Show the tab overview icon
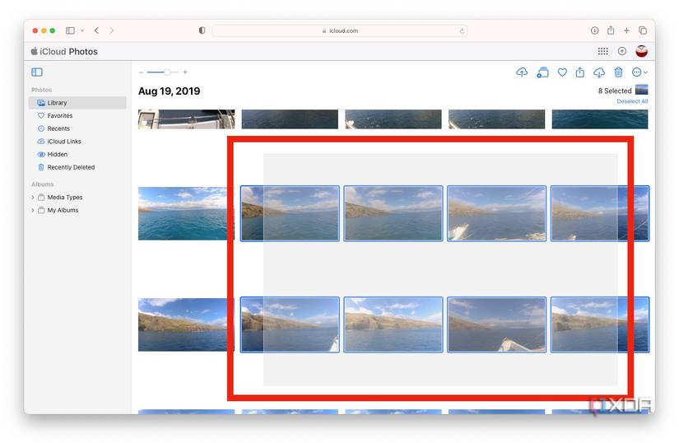Screen dimensions: 679x443 click(643, 30)
